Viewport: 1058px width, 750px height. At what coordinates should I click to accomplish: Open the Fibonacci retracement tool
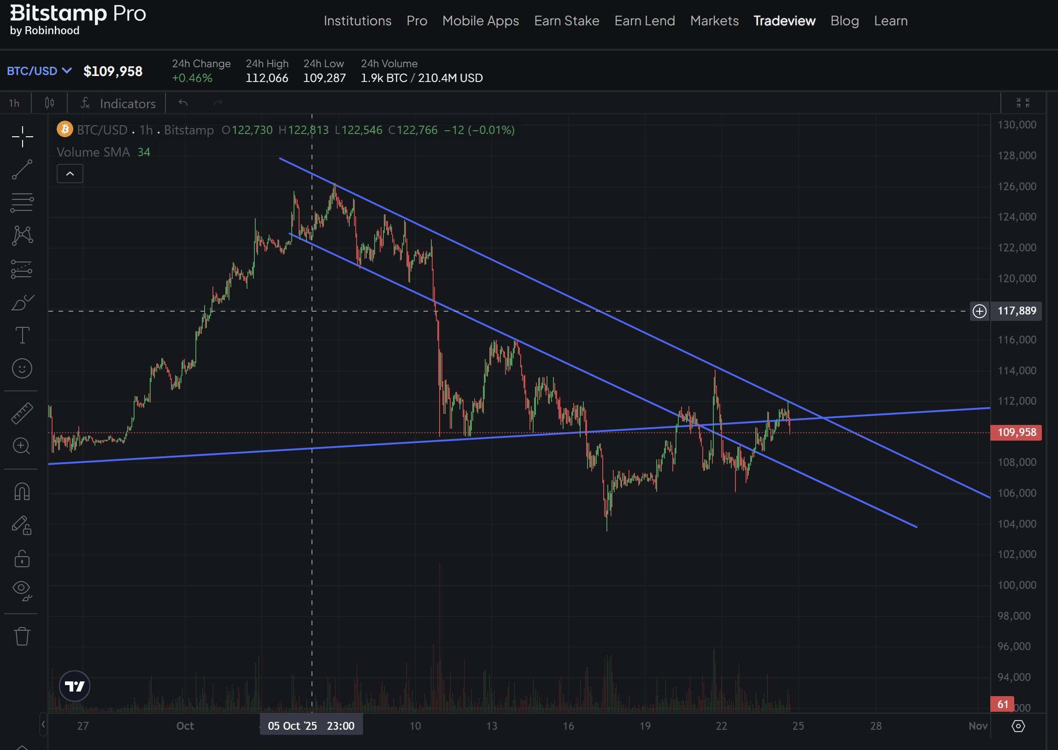(22, 203)
